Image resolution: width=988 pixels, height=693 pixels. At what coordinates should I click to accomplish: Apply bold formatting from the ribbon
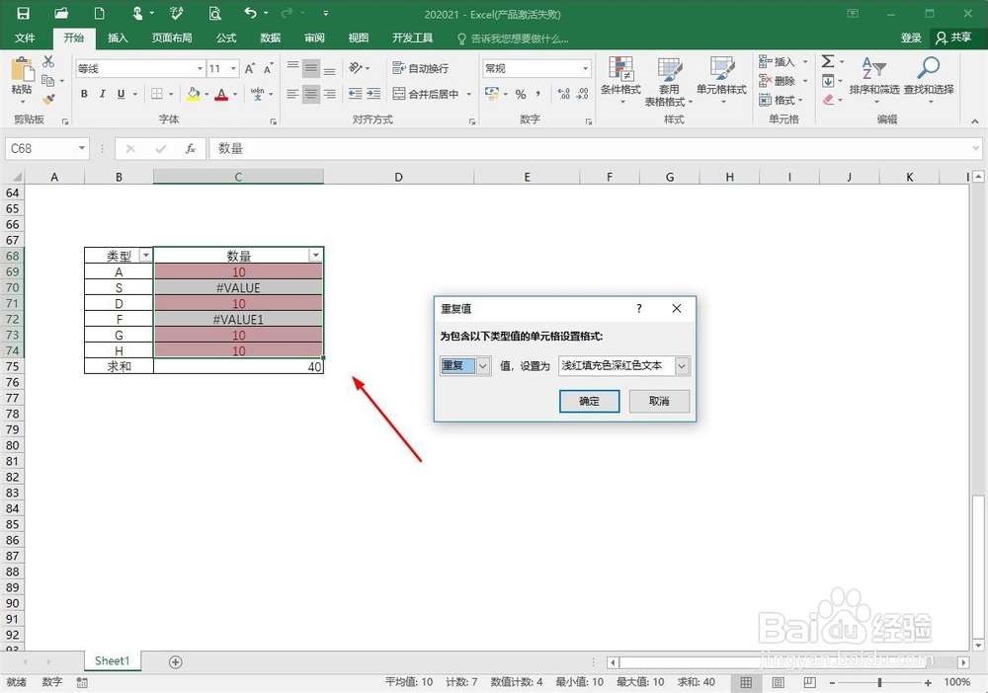84,94
